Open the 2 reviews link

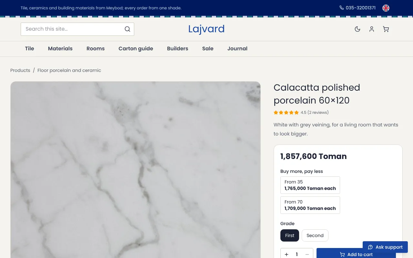[x=318, y=113]
